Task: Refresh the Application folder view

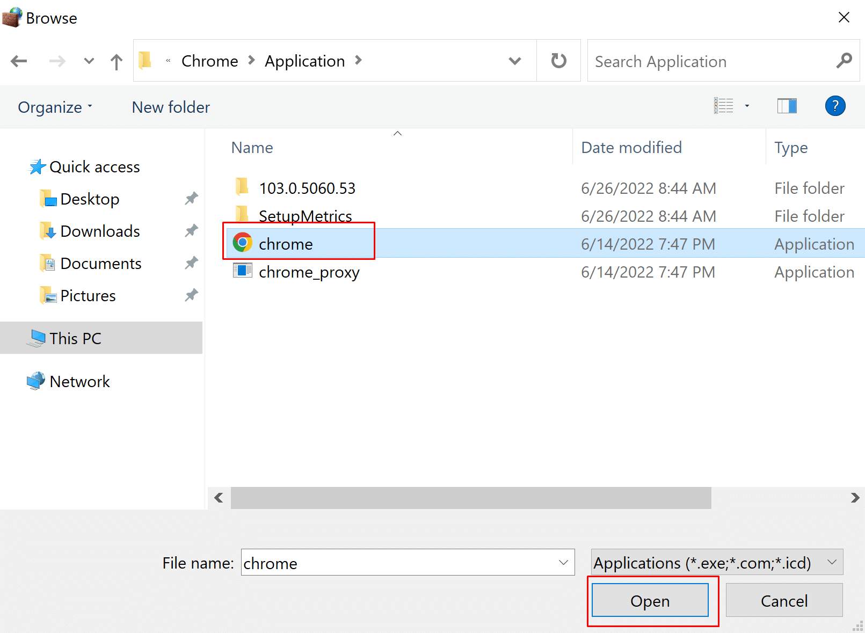Action: pos(559,61)
